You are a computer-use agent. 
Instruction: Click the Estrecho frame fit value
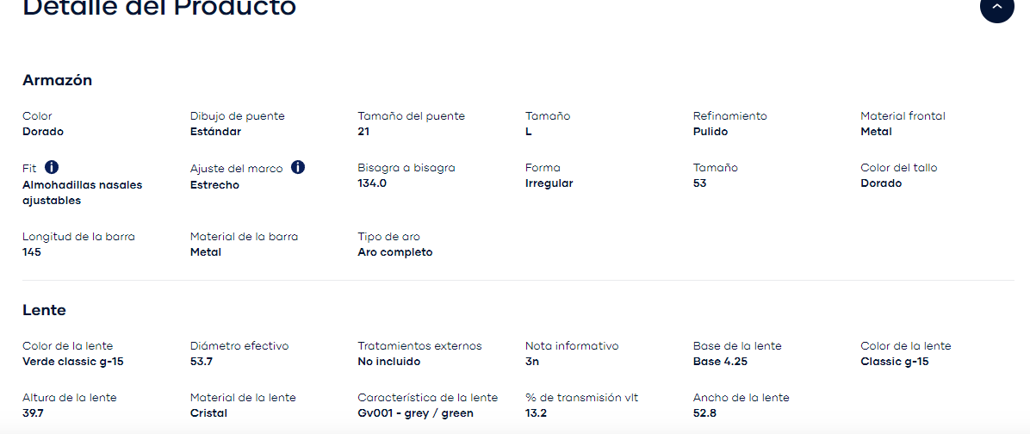coord(214,185)
